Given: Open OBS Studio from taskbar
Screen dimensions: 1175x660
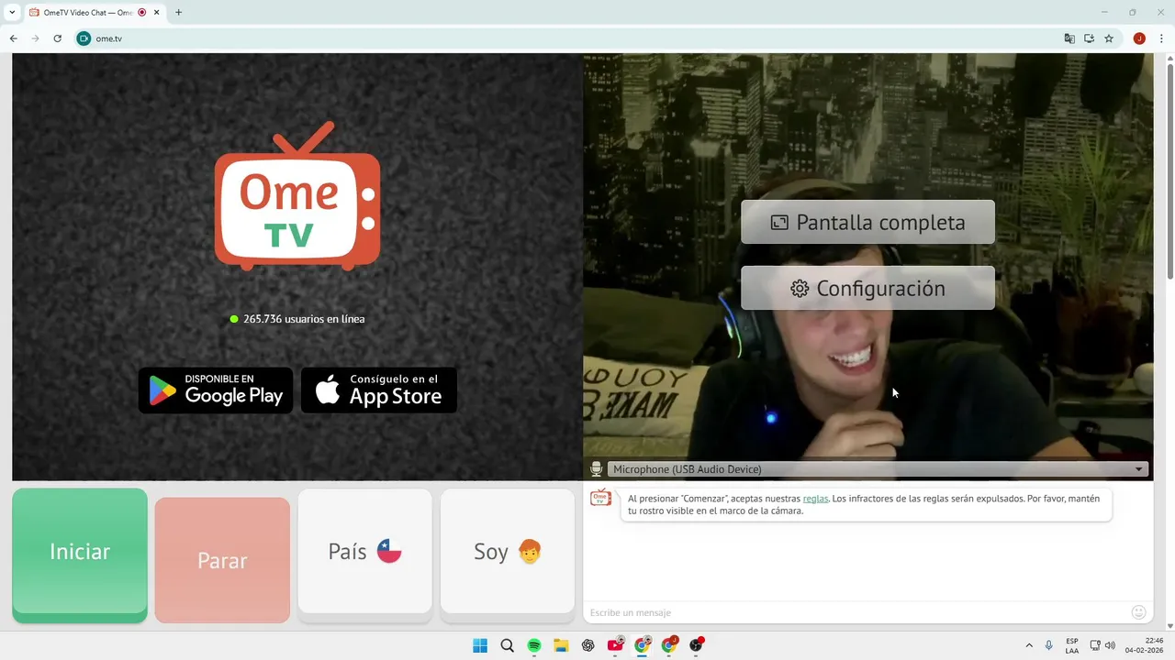Looking at the screenshot, I should (x=696, y=645).
